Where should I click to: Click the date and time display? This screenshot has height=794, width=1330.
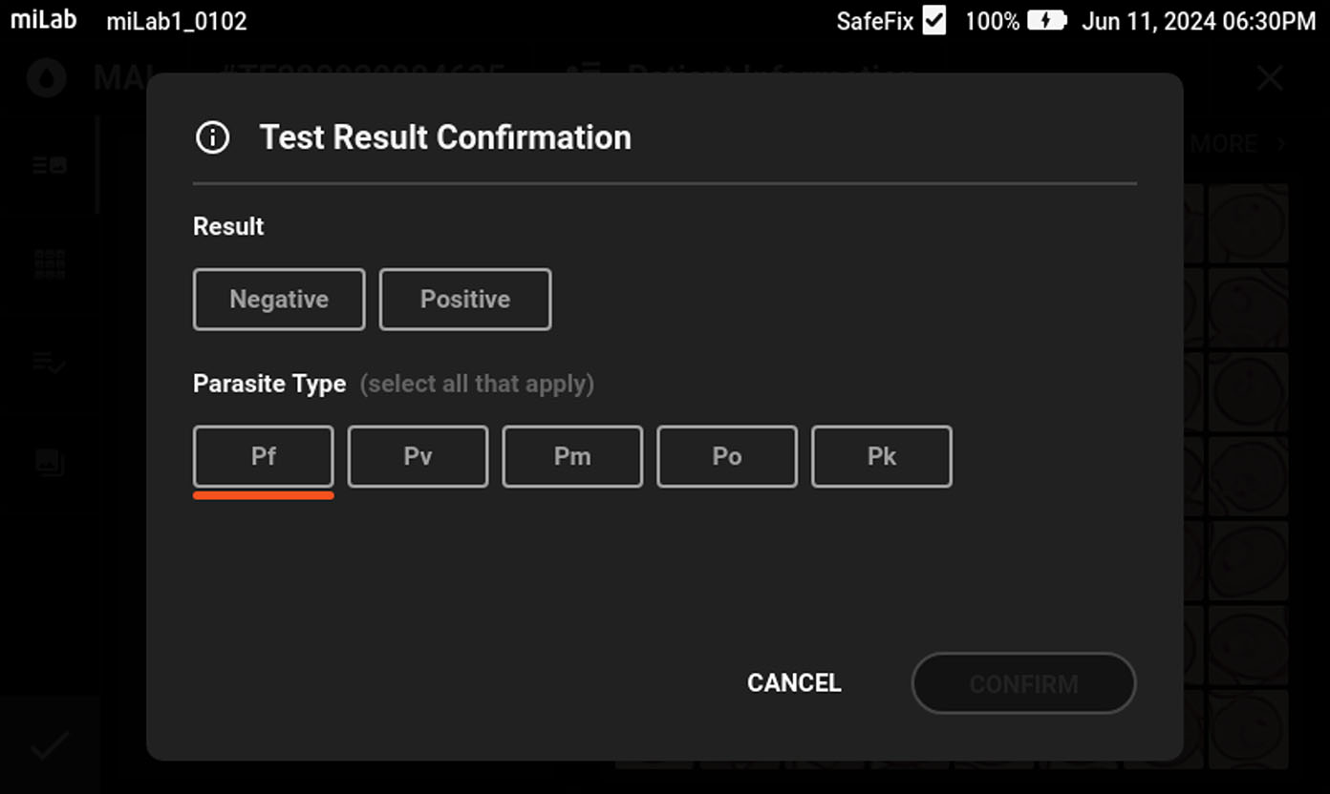[x=1198, y=20]
